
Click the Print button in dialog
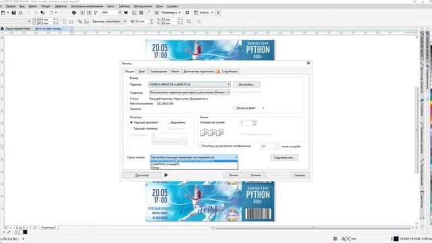(x=234, y=175)
